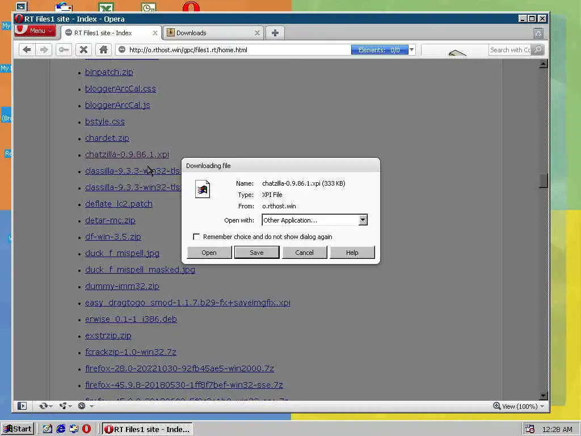Click the scrollbar down arrow
Image resolution: width=581 pixels, height=436 pixels.
[x=543, y=396]
